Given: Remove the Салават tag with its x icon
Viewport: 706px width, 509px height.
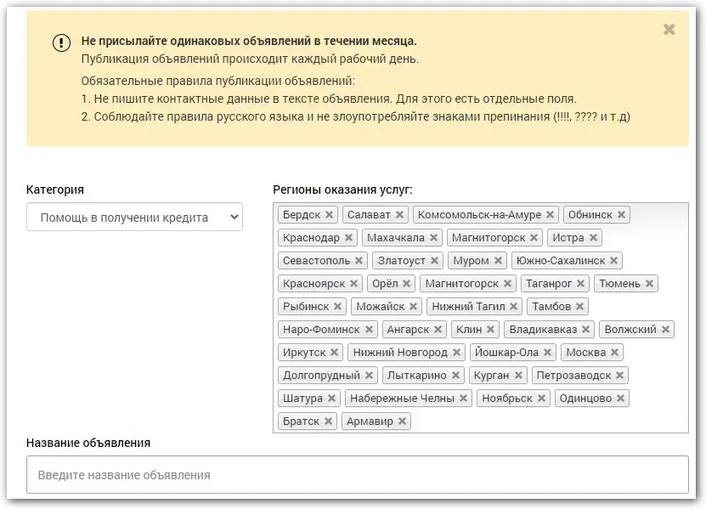Looking at the screenshot, I should pyautogui.click(x=399, y=215).
